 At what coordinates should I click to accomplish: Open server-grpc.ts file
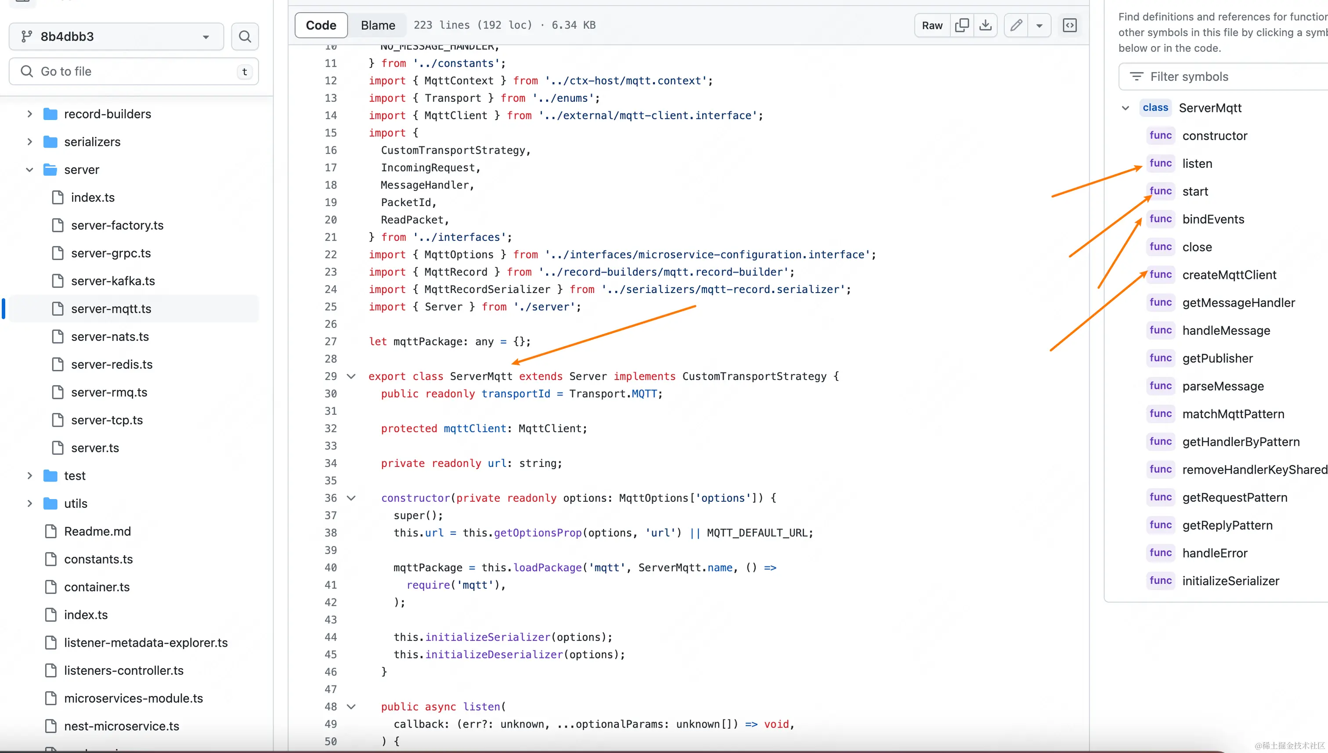coord(111,253)
